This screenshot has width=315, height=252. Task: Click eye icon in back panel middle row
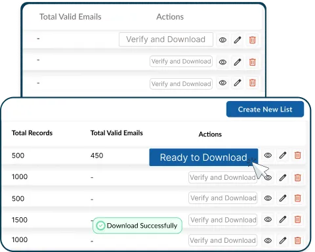222,62
